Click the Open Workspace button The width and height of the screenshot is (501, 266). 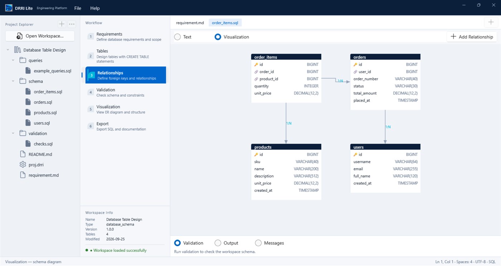(x=40, y=36)
